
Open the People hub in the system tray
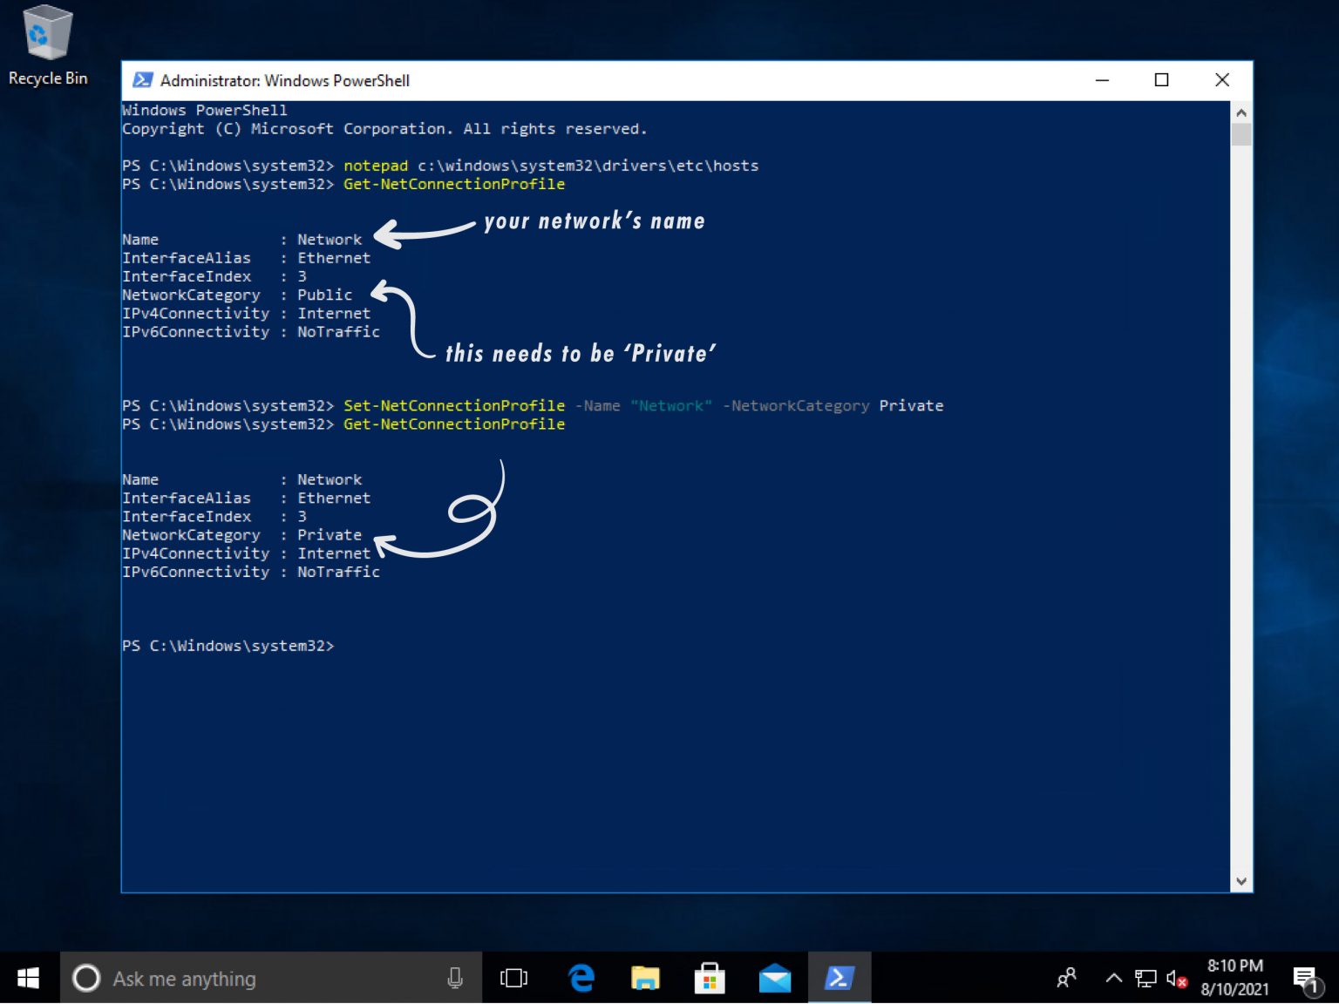click(1065, 978)
